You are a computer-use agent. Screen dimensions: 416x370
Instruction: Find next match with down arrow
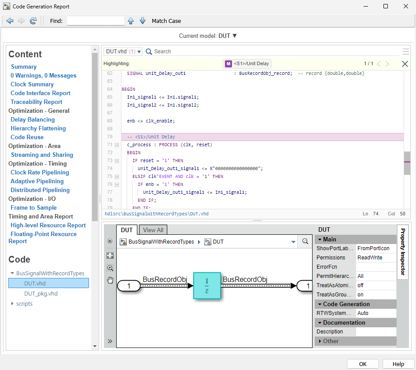[143, 21]
